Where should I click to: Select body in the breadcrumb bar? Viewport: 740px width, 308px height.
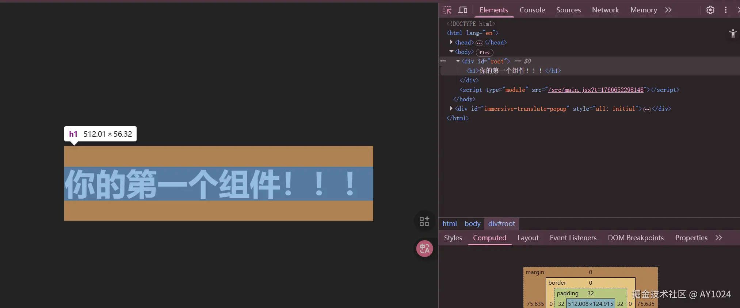pos(472,223)
